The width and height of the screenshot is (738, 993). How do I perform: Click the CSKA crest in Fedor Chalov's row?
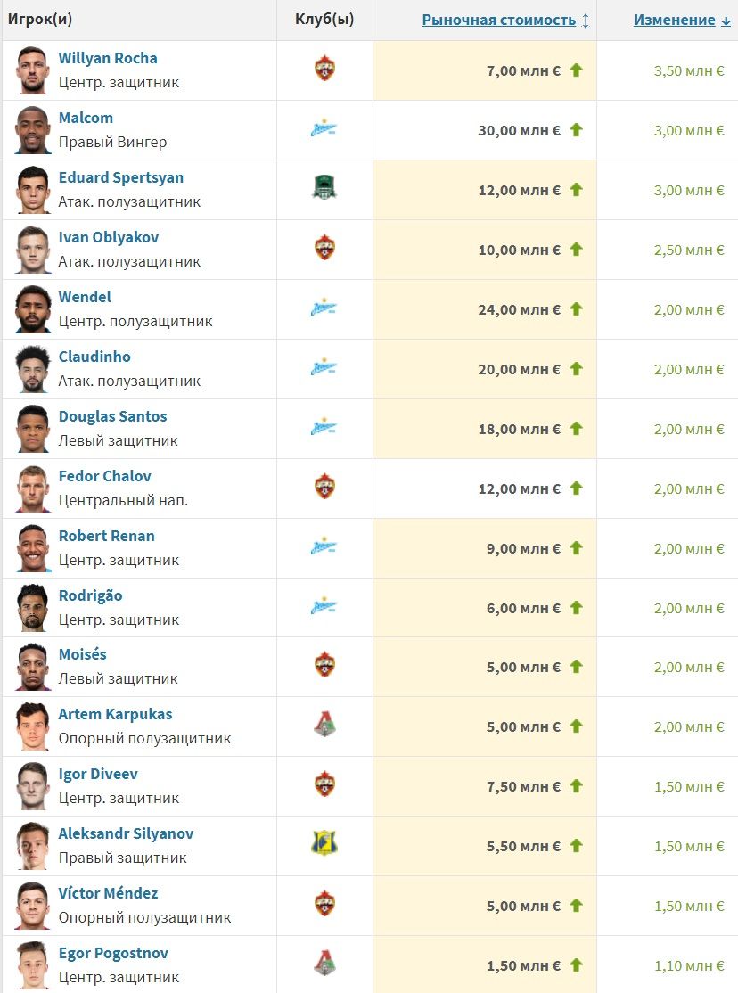(x=324, y=488)
